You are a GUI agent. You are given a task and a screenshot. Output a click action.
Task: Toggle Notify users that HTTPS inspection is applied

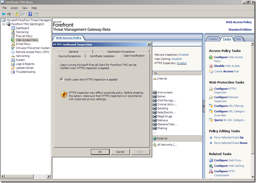click(61, 79)
